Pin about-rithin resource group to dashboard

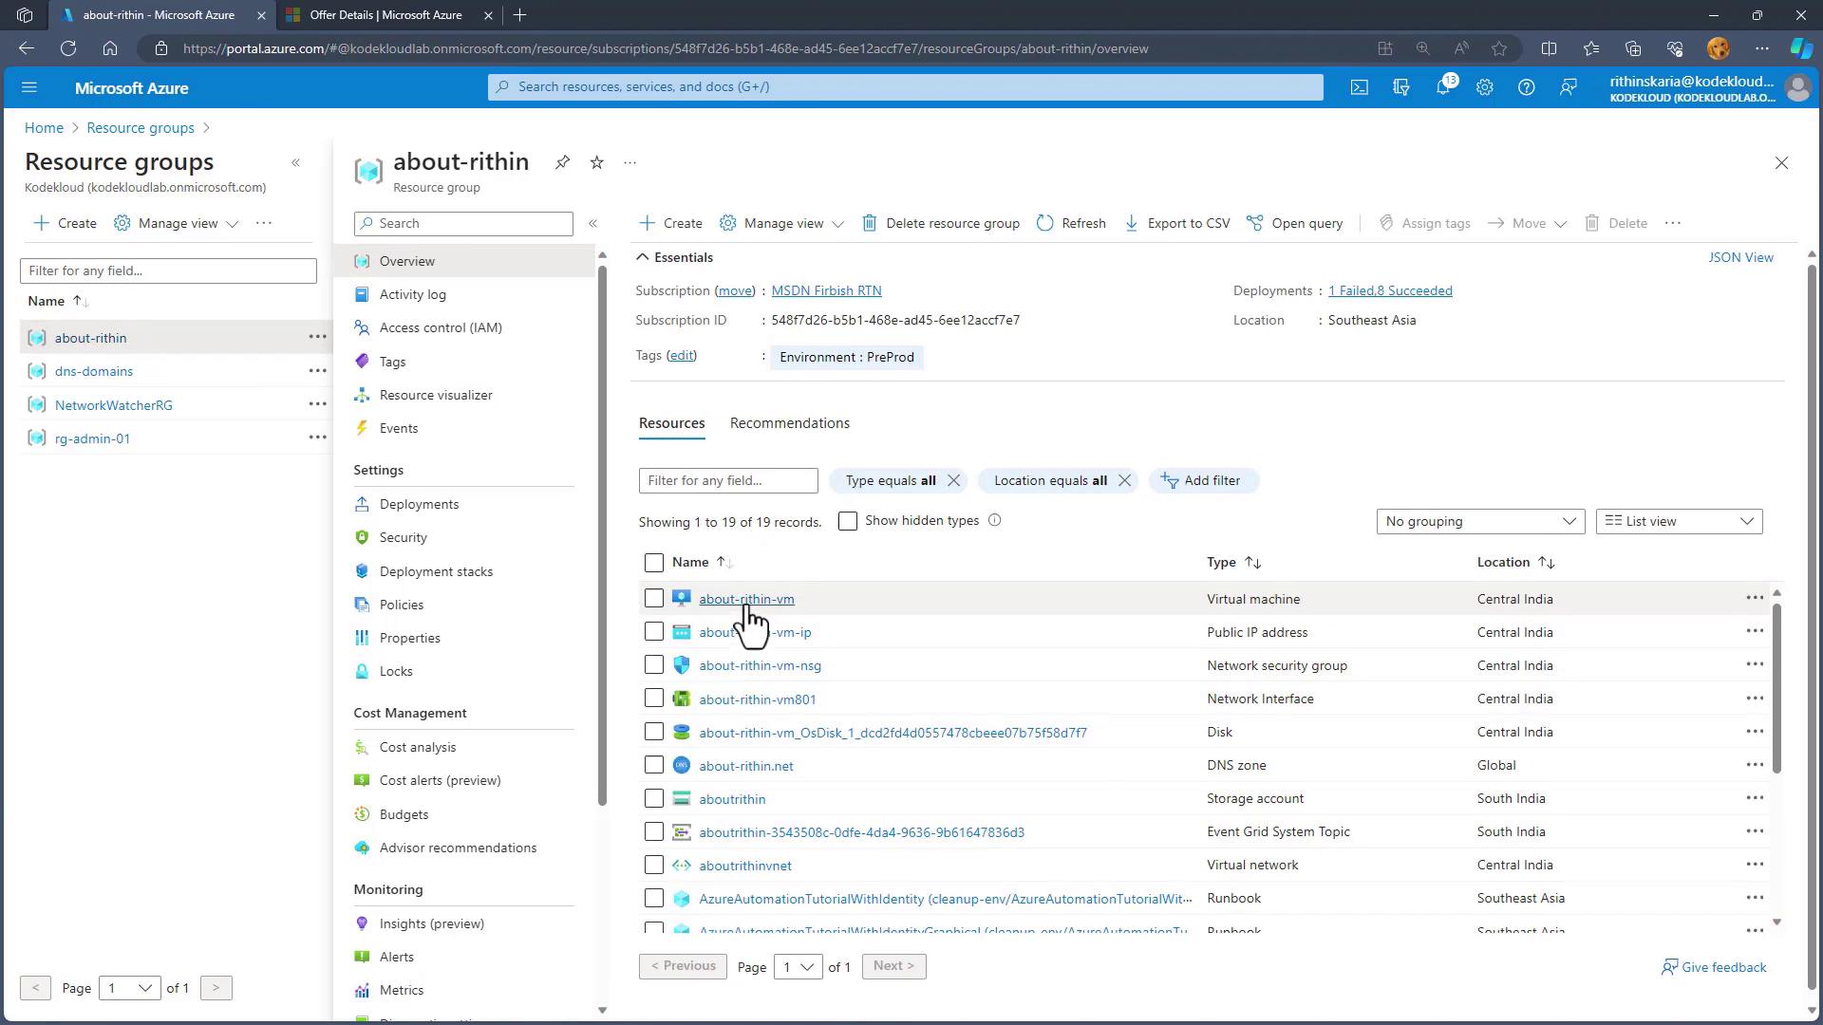tap(562, 162)
